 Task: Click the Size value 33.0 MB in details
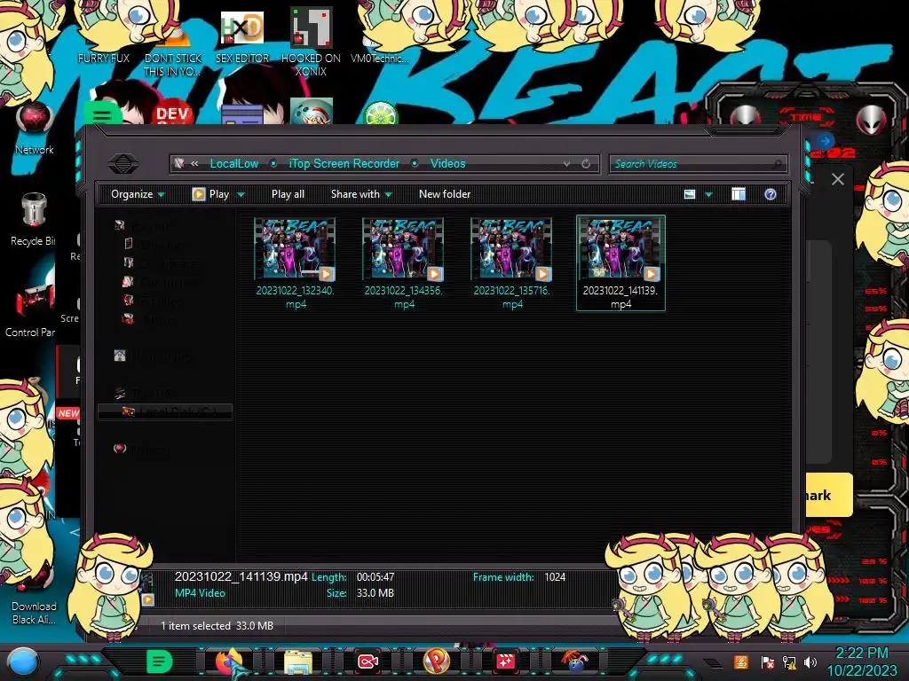375,593
